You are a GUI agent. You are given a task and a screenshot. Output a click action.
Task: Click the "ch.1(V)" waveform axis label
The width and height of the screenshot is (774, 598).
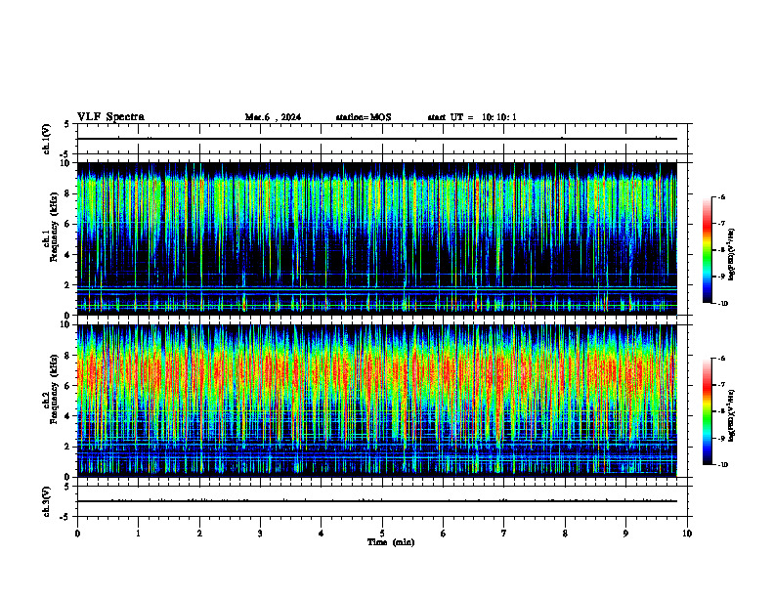(47, 139)
